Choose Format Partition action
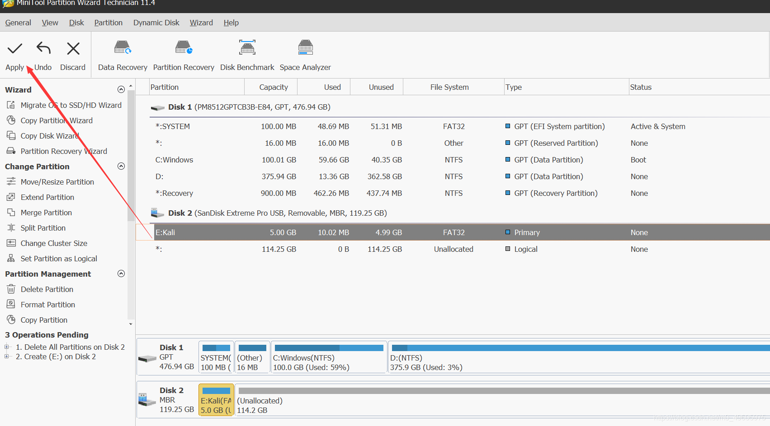Viewport: 770px width, 426px height. [x=48, y=305]
